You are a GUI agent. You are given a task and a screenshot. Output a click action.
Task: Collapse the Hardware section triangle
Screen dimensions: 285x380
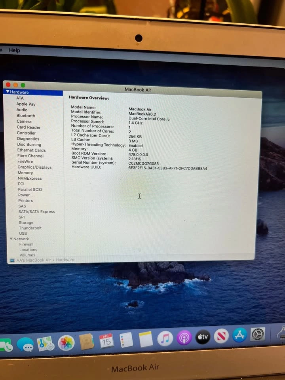pos(8,91)
